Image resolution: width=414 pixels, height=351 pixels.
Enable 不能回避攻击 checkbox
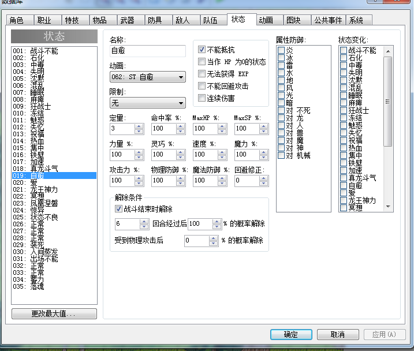point(202,86)
